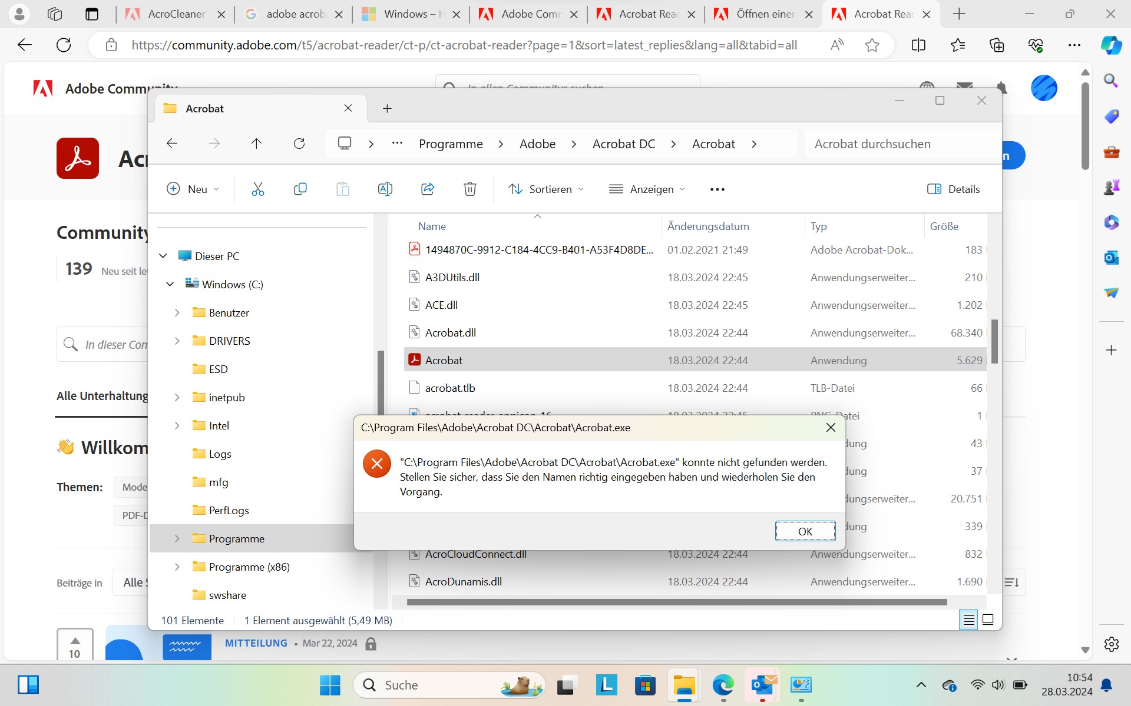The width and height of the screenshot is (1131, 706).
Task: Expand the Programme (x86) folder chevron
Action: 177,567
